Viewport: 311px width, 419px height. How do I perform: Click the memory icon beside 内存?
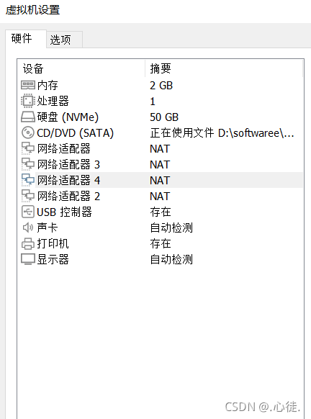pyautogui.click(x=28, y=86)
